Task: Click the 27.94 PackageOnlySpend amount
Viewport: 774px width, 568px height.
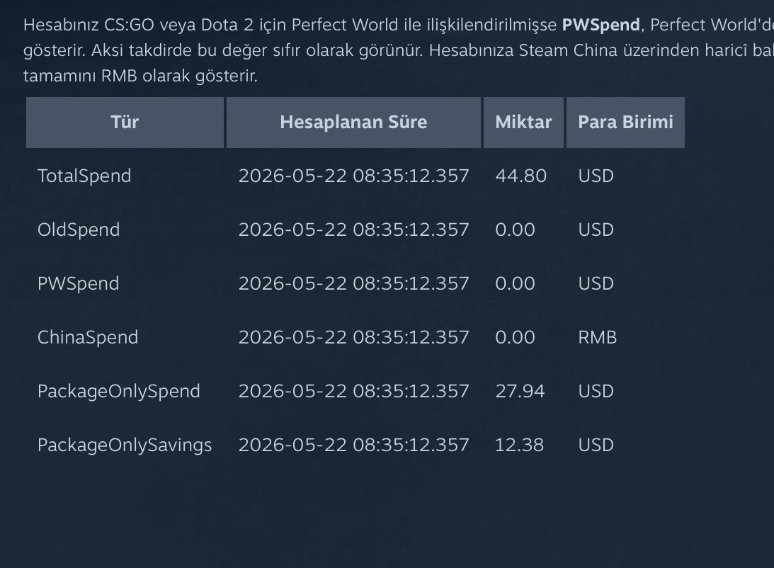Action: tap(520, 392)
